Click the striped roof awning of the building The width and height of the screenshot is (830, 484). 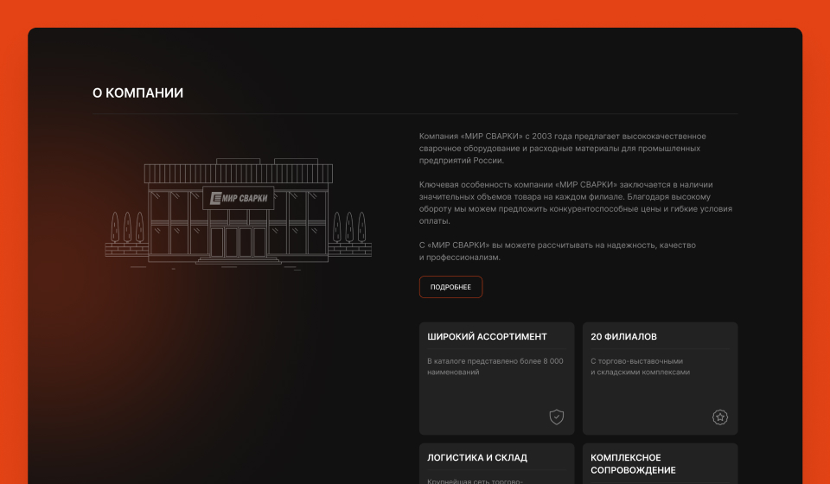pyautogui.click(x=238, y=175)
